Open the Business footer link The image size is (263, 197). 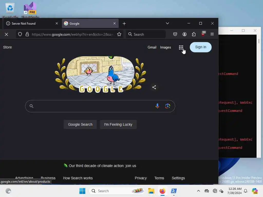coord(48,178)
